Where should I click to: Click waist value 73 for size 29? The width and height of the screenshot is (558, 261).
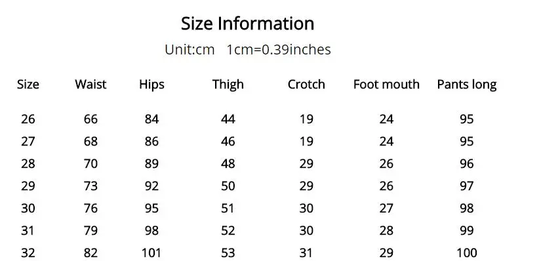pos(90,186)
